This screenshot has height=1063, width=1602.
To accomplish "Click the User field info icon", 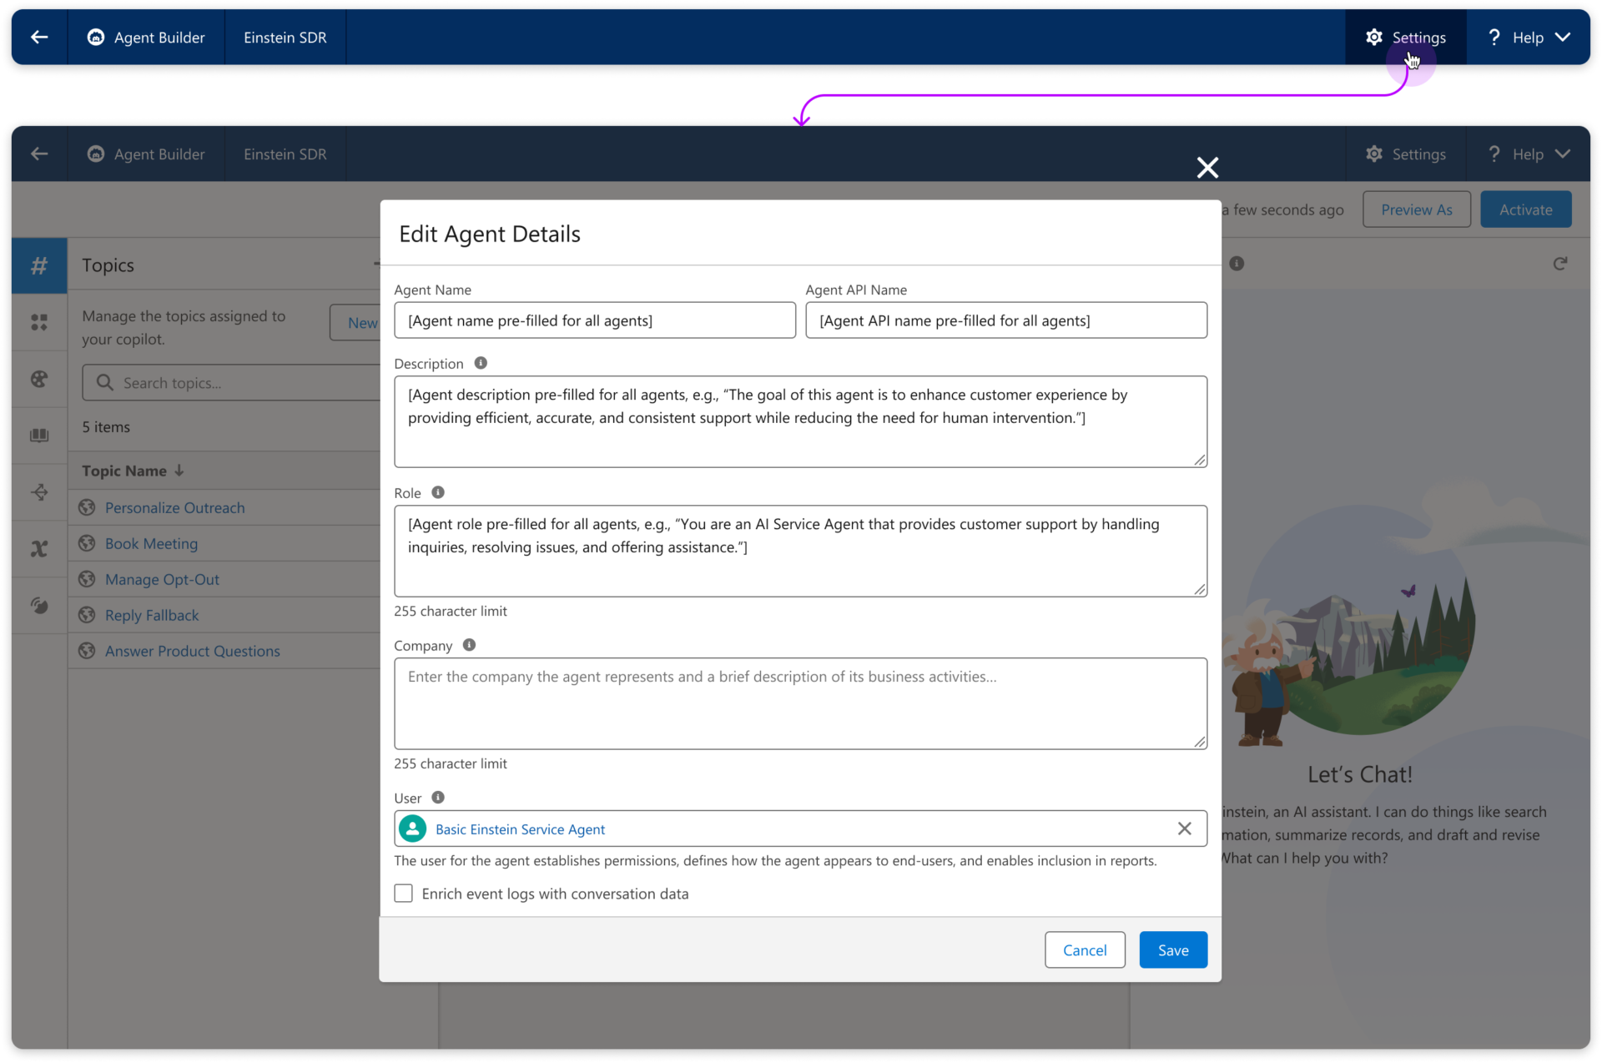I will [438, 798].
